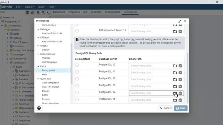Click the binary paths panel scrollbar
The height and width of the screenshot is (125, 223).
click(187, 78)
